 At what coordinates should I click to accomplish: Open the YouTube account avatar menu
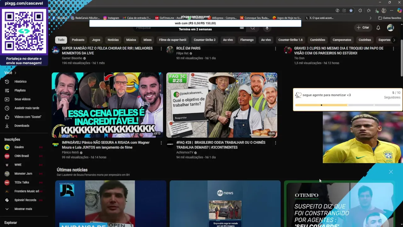click(390, 28)
